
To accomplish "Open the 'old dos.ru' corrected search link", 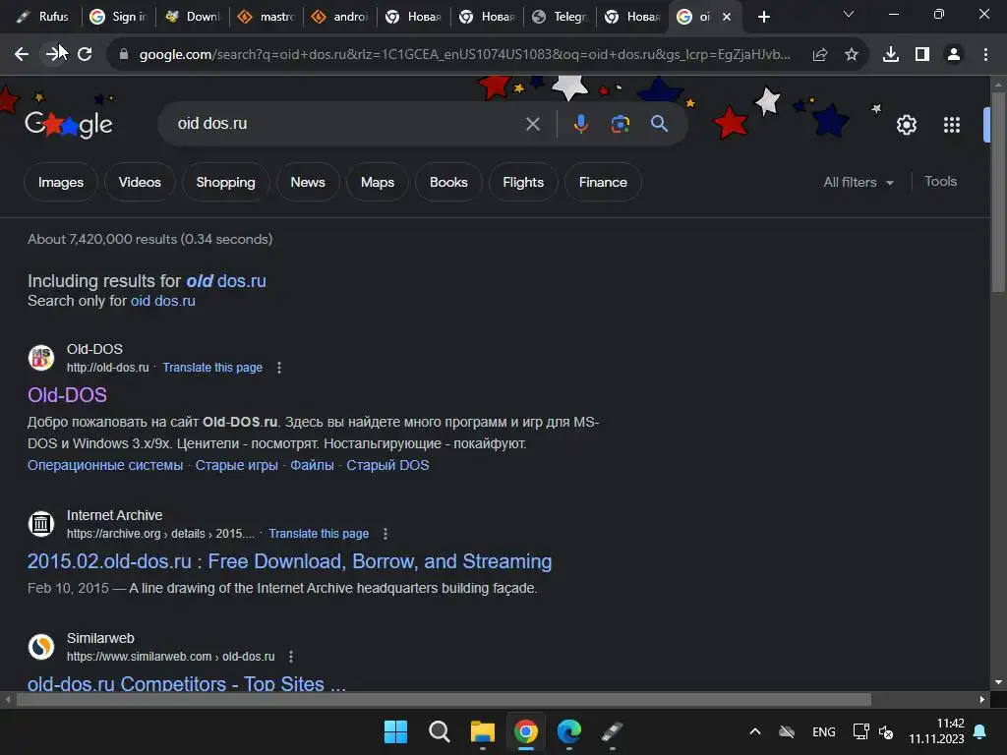I will (x=226, y=281).
